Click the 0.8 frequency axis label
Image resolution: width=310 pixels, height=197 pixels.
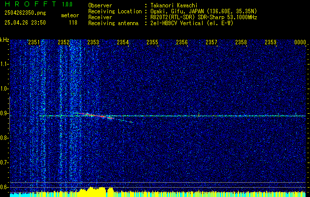click(4, 138)
